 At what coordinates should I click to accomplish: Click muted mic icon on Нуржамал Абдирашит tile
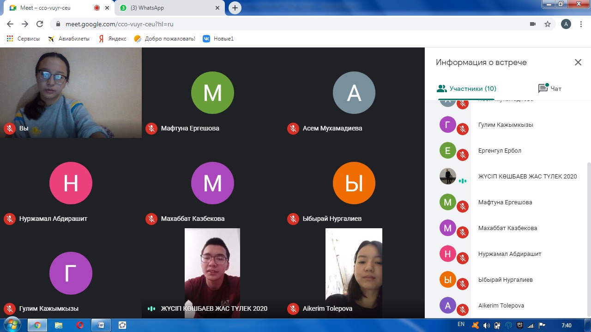pyautogui.click(x=10, y=219)
